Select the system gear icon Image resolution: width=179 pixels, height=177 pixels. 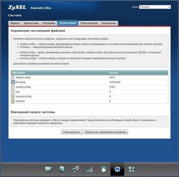click(x=117, y=169)
